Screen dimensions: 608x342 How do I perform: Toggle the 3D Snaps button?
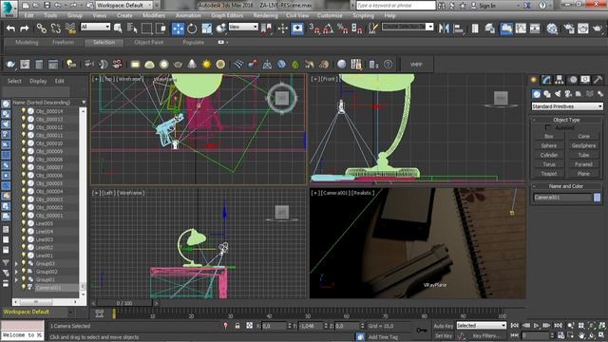tap(314, 28)
